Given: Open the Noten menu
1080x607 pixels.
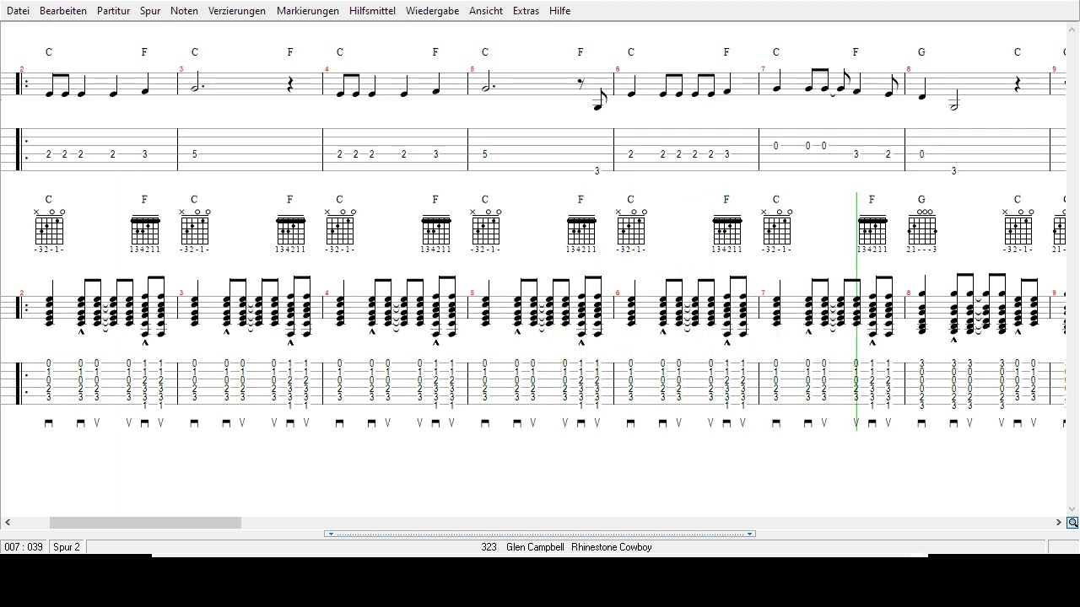Looking at the screenshot, I should point(184,11).
